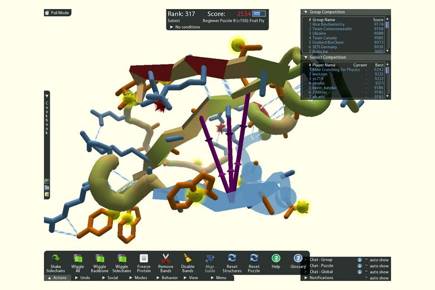Collapse the Group Competition panel
This screenshot has width=435, height=290.
[306, 12]
